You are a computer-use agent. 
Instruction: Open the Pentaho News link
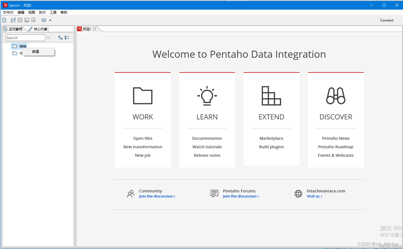(x=336, y=138)
